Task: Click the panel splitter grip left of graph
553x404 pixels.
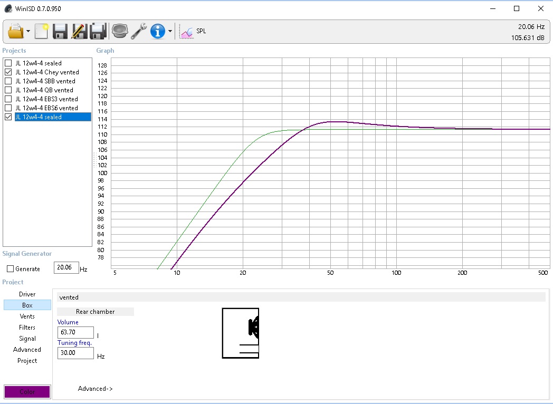Action: 94,160
